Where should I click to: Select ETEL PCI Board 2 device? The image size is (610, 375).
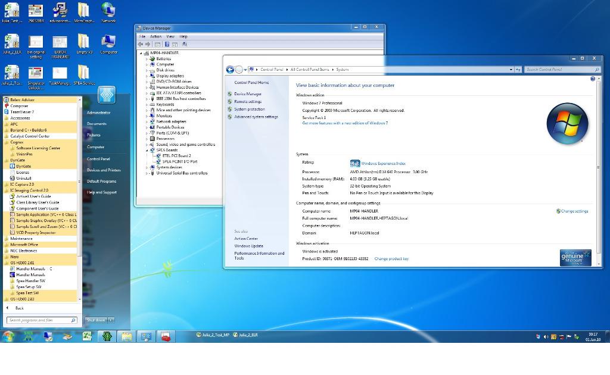(x=176, y=156)
